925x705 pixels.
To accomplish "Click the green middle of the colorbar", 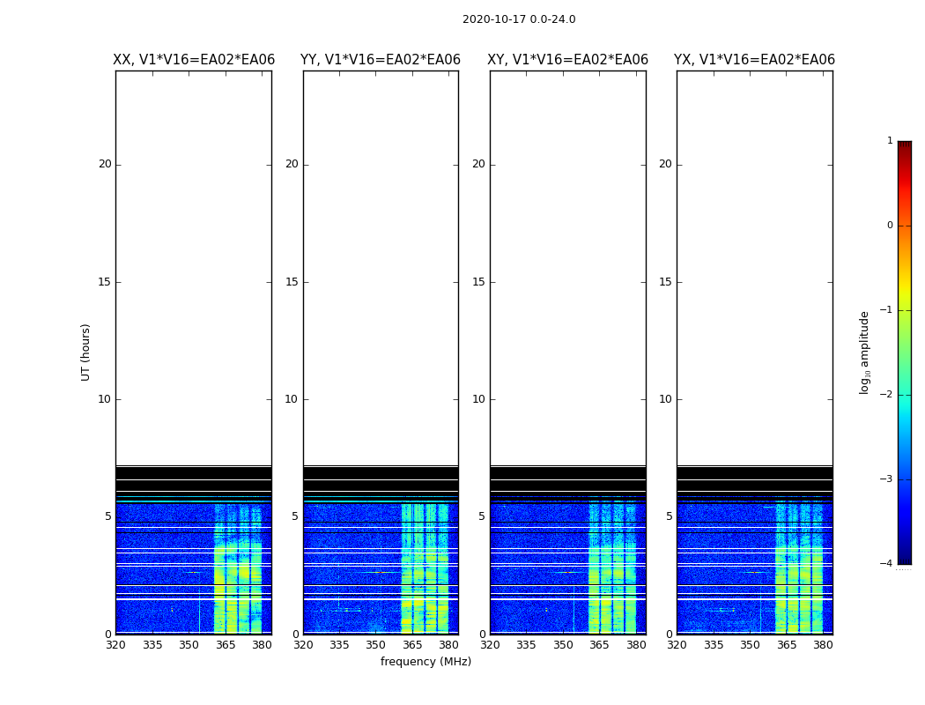I will pos(905,354).
